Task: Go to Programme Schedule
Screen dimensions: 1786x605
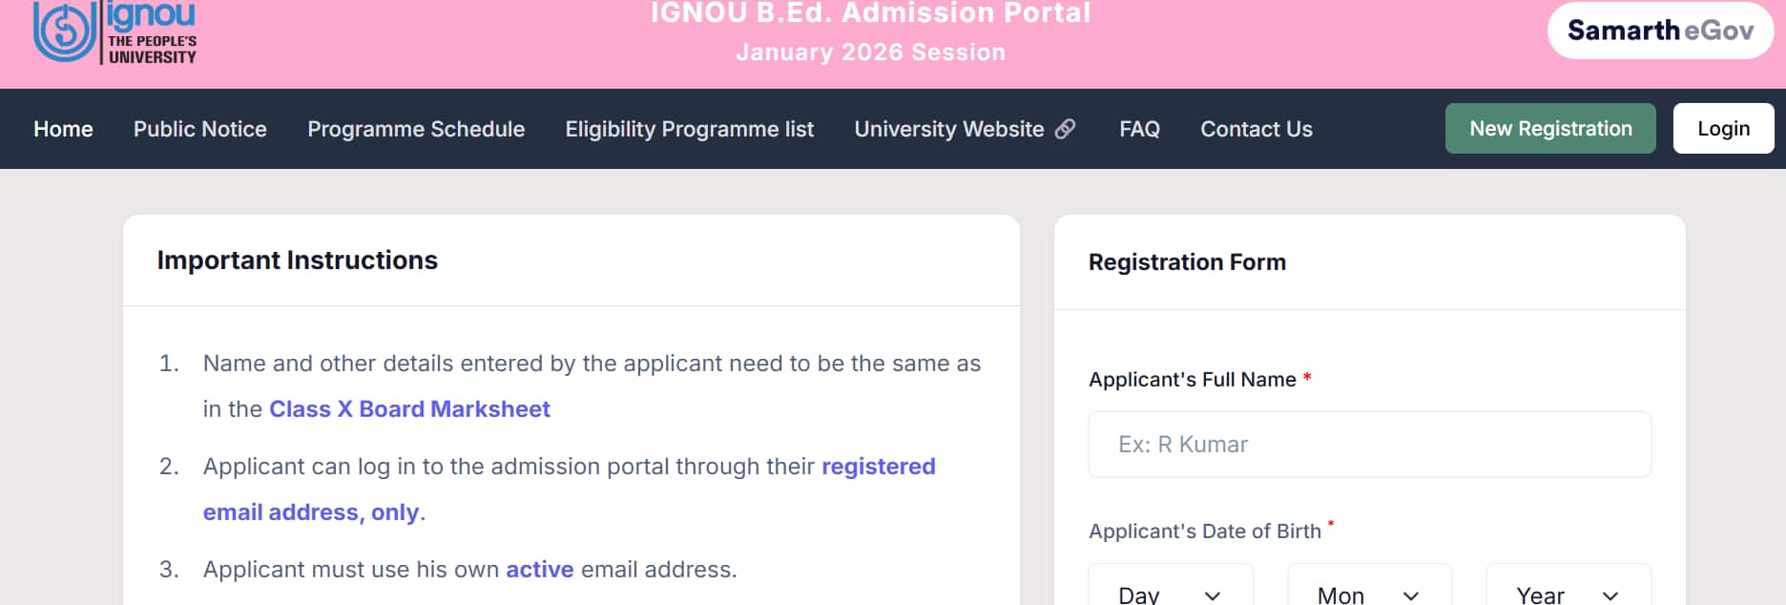Action: point(416,129)
